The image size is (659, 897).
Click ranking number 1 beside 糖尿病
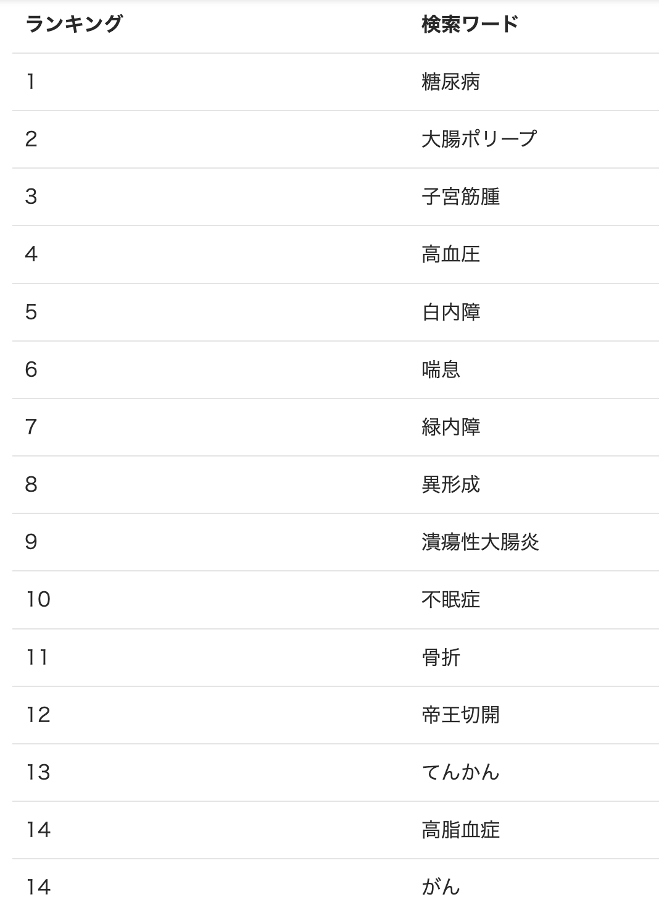(x=31, y=82)
